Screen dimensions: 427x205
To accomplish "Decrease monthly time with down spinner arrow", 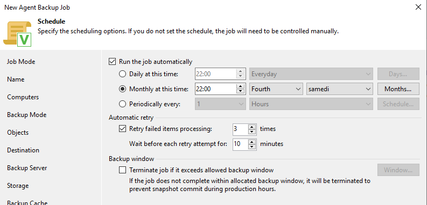I will coord(240,92).
